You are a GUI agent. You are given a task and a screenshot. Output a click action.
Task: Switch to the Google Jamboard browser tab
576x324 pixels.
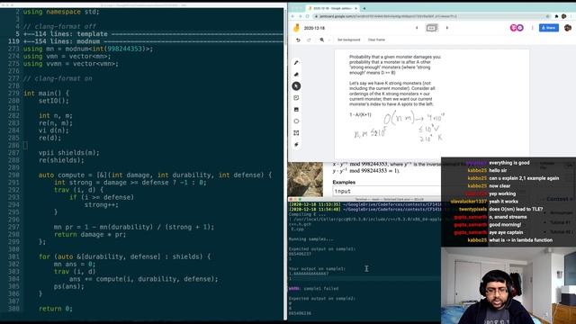tap(331, 8)
